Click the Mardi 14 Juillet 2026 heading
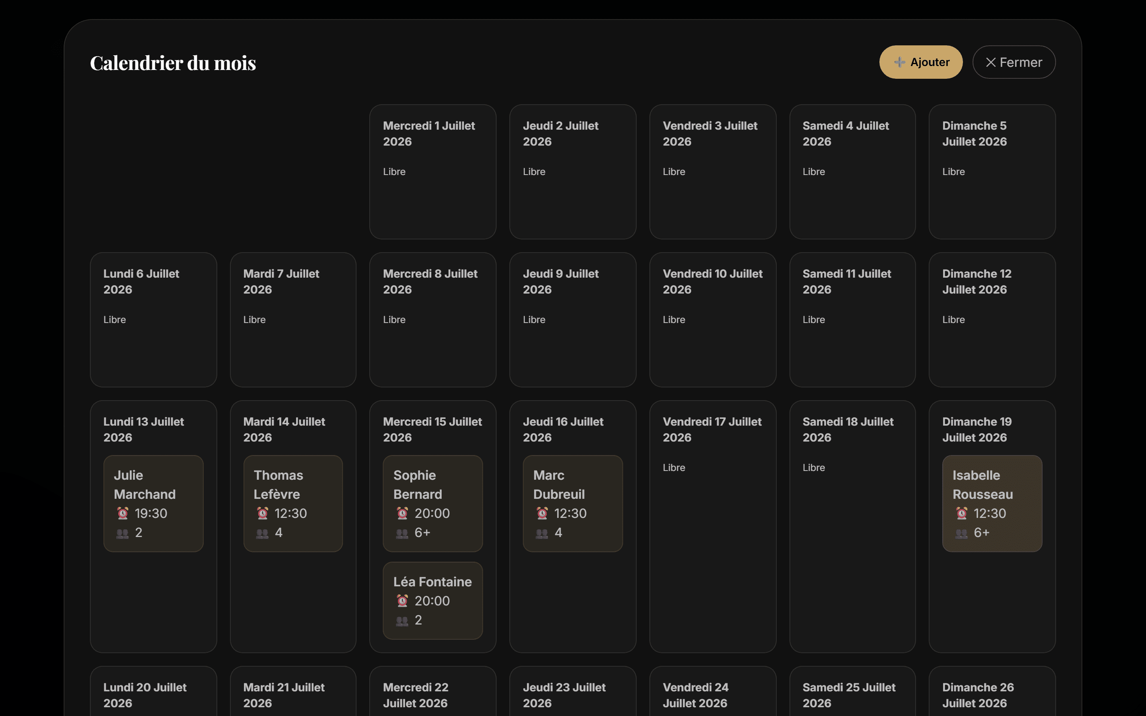The image size is (1146, 716). pyautogui.click(x=284, y=430)
